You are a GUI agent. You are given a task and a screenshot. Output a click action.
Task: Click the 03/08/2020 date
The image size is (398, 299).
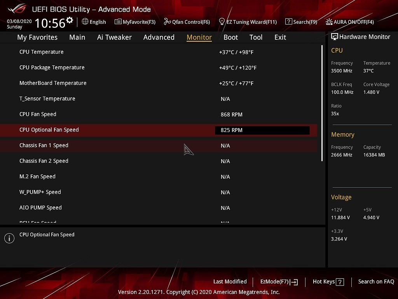[19, 21]
